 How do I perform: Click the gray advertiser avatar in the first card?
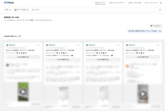(x=7, y=65)
